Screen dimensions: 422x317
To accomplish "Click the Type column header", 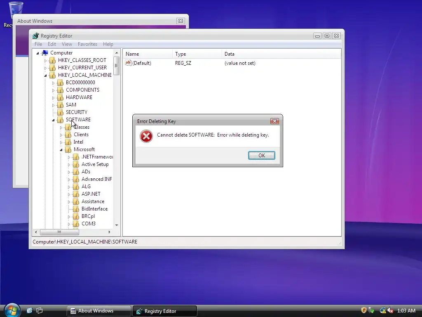I will [x=197, y=54].
